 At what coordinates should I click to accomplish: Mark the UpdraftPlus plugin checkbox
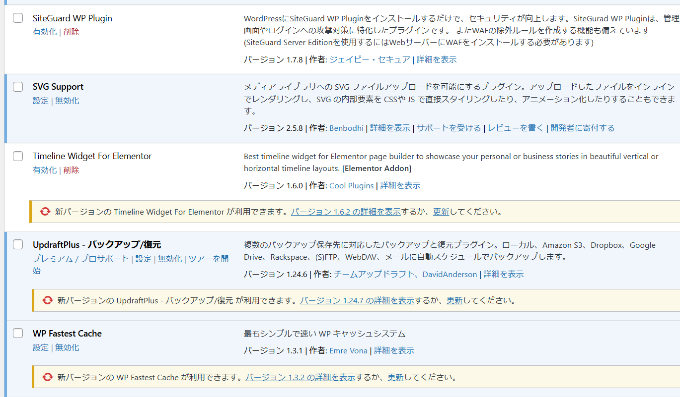[x=18, y=244]
